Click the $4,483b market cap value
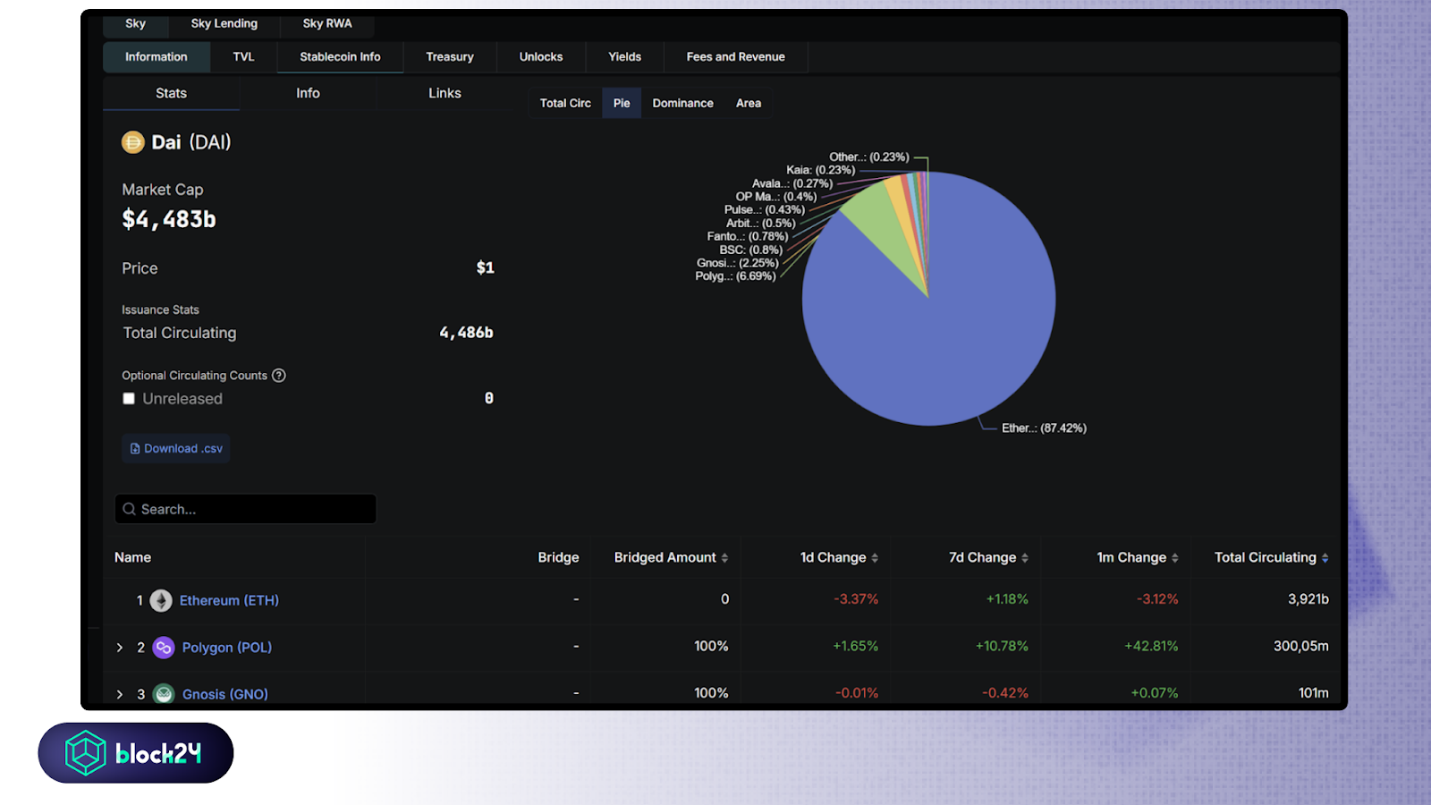Image resolution: width=1431 pixels, height=805 pixels. 169,219
